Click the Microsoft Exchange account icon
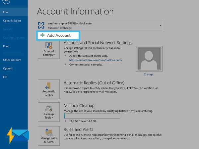199x149 pixels. pos(41,25)
